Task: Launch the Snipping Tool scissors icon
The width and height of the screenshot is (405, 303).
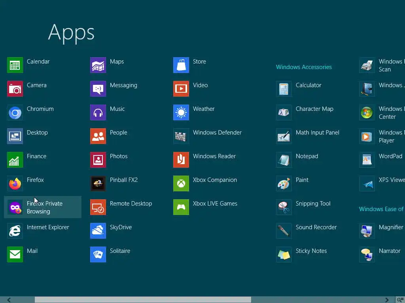Action: click(x=284, y=208)
